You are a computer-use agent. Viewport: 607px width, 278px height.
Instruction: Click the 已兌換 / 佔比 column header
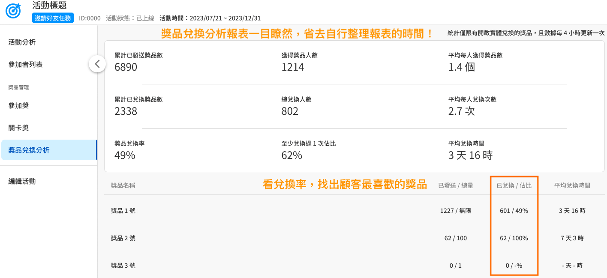pos(514,185)
